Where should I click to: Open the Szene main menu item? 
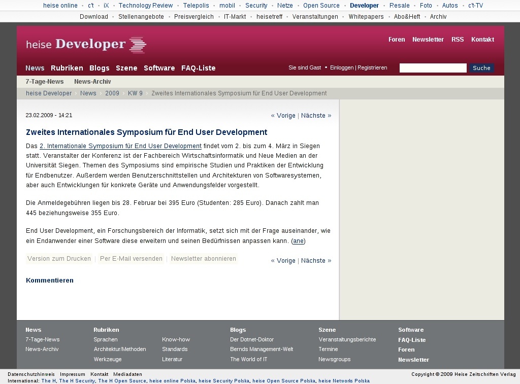(x=126, y=68)
